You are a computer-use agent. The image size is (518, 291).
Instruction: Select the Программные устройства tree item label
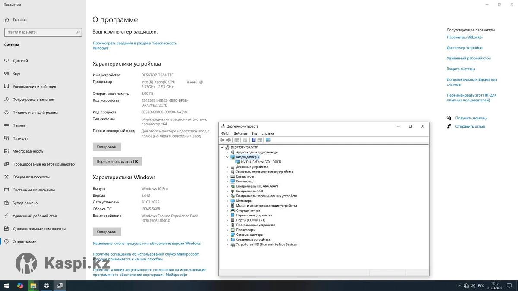[256, 225]
